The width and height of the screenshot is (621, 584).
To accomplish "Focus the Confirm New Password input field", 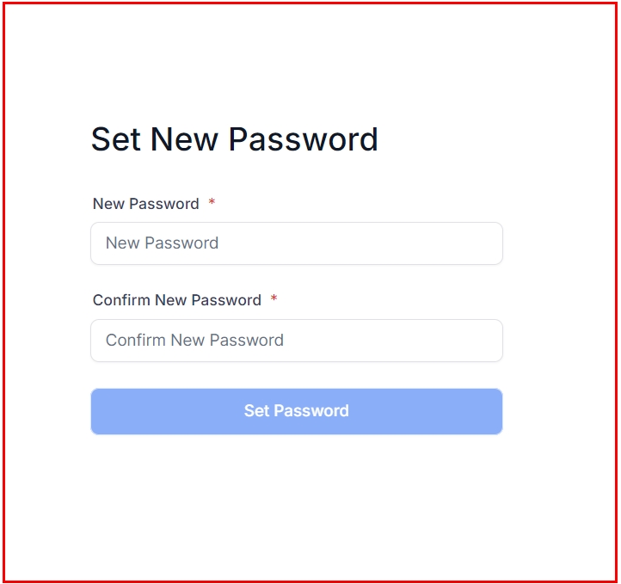I will pyautogui.click(x=296, y=341).
